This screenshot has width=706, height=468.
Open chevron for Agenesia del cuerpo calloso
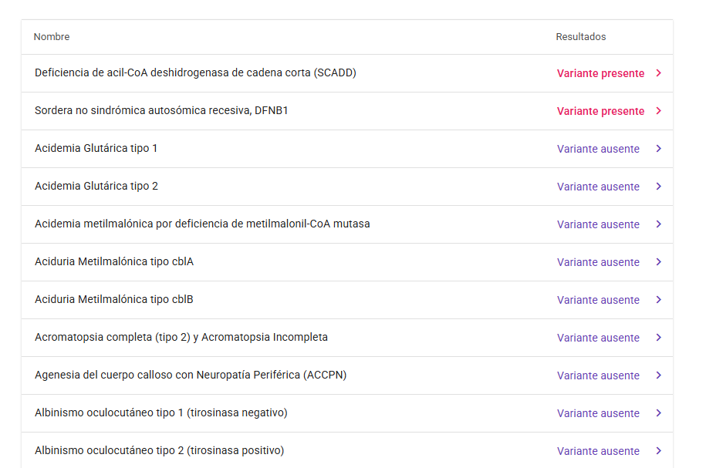pyautogui.click(x=658, y=375)
